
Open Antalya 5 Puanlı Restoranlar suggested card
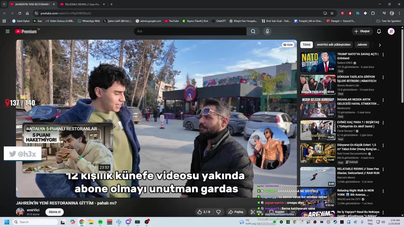point(68,148)
